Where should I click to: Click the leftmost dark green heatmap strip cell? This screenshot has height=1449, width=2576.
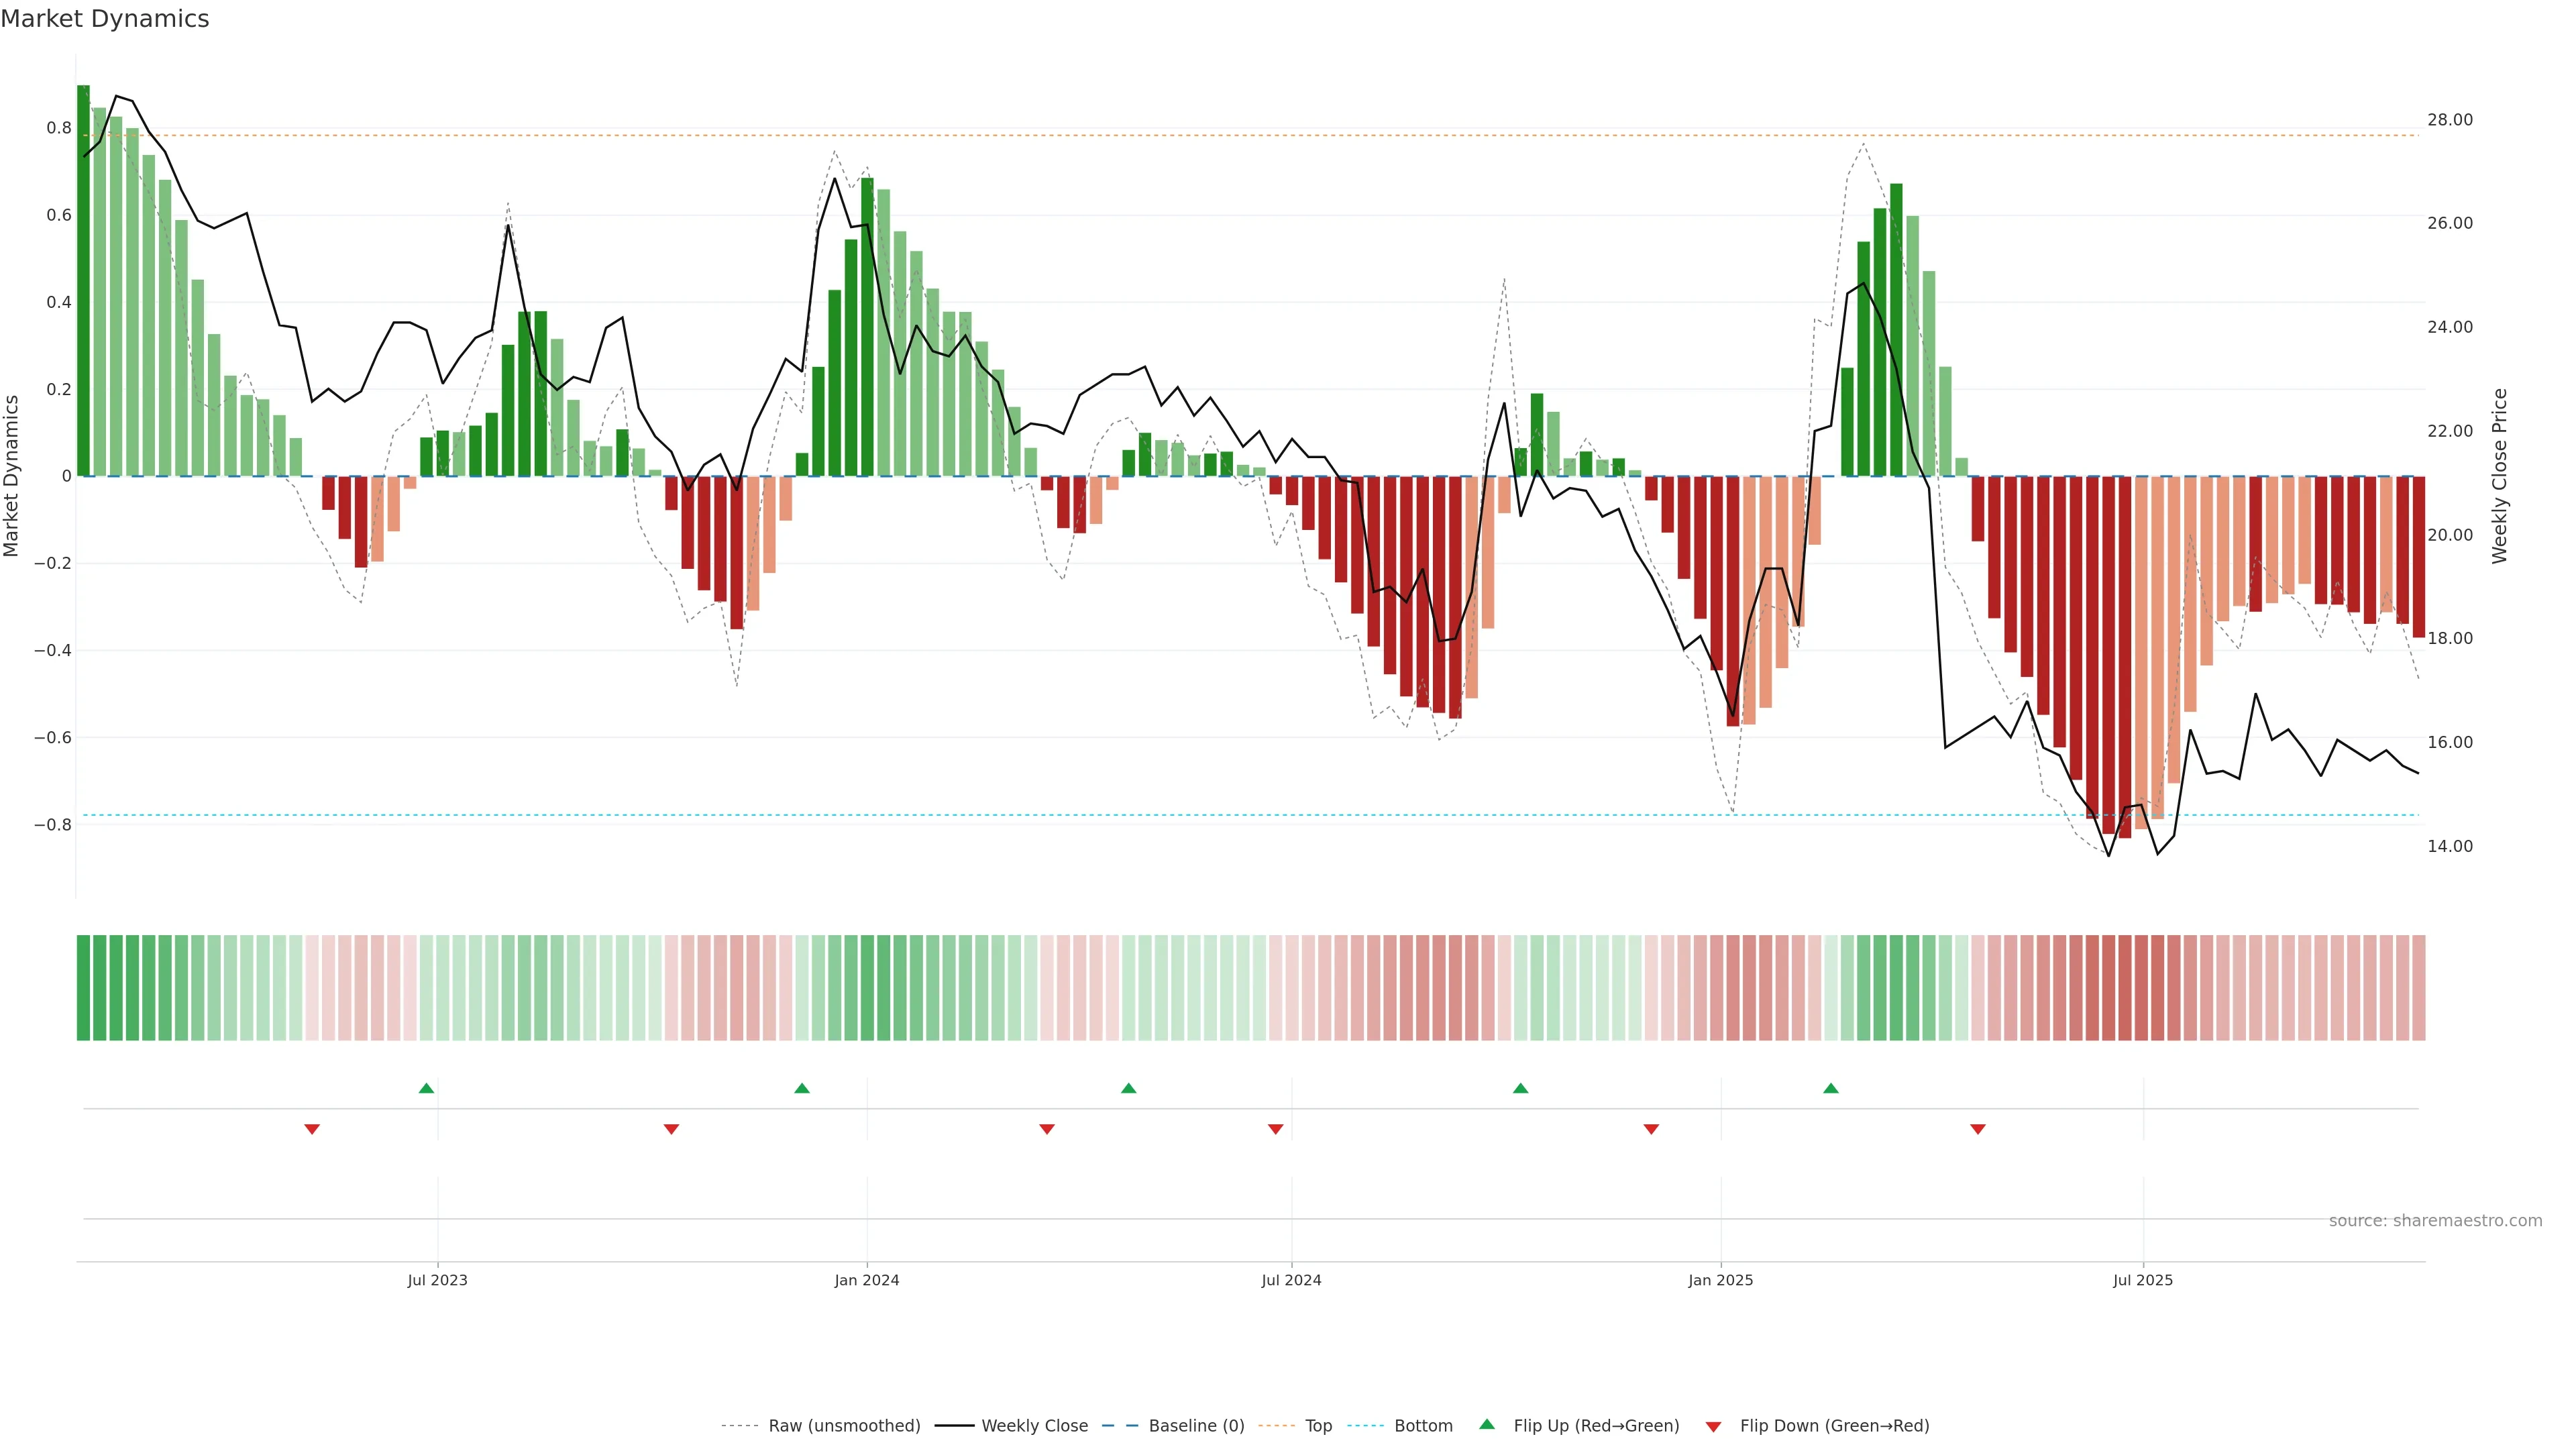[x=83, y=987]
